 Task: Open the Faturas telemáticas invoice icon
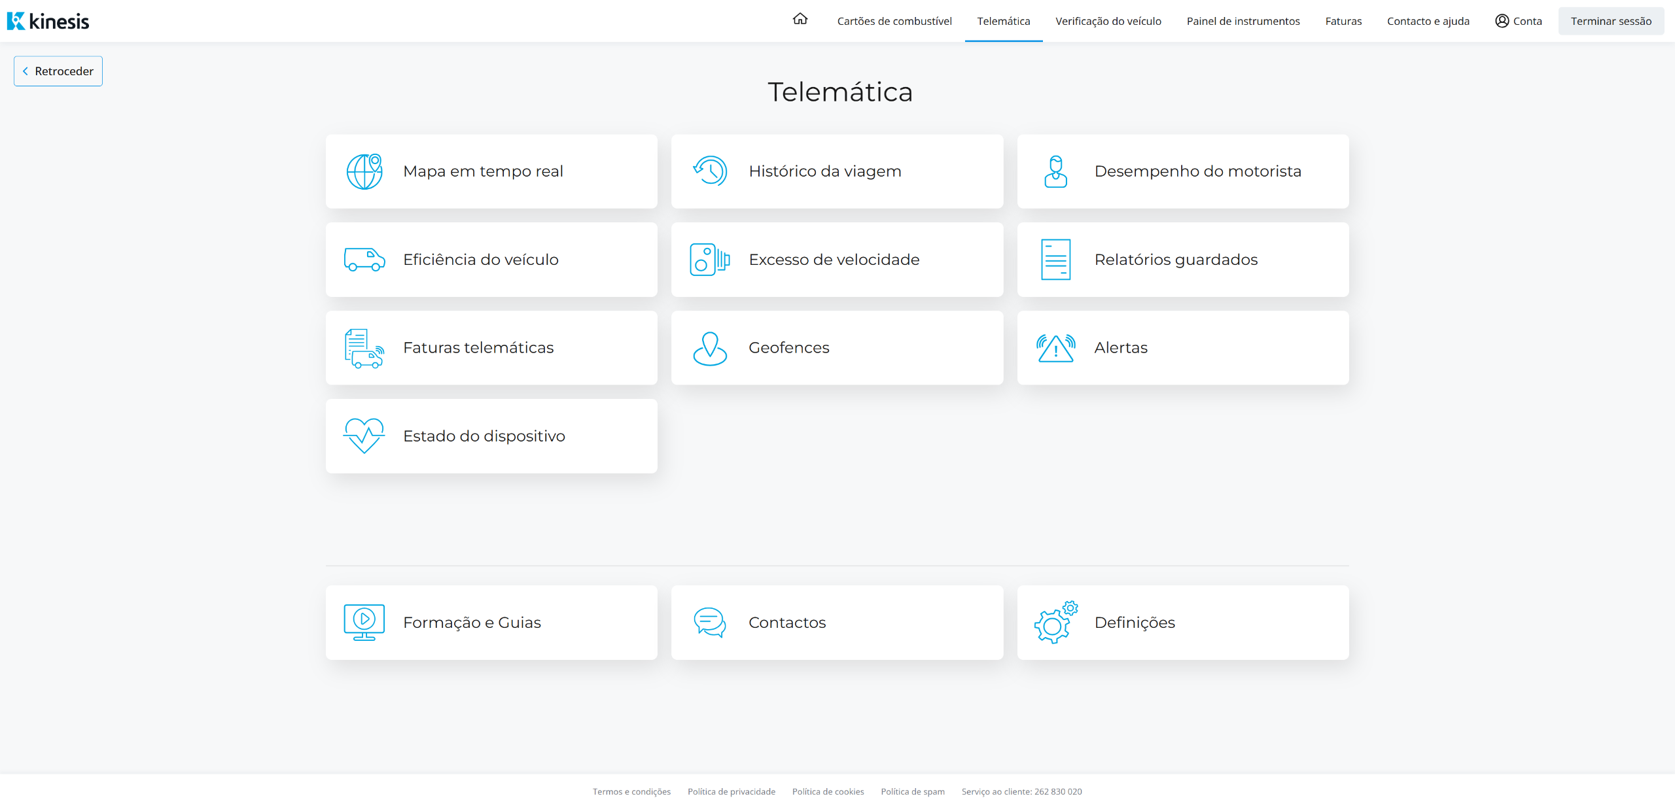(364, 348)
